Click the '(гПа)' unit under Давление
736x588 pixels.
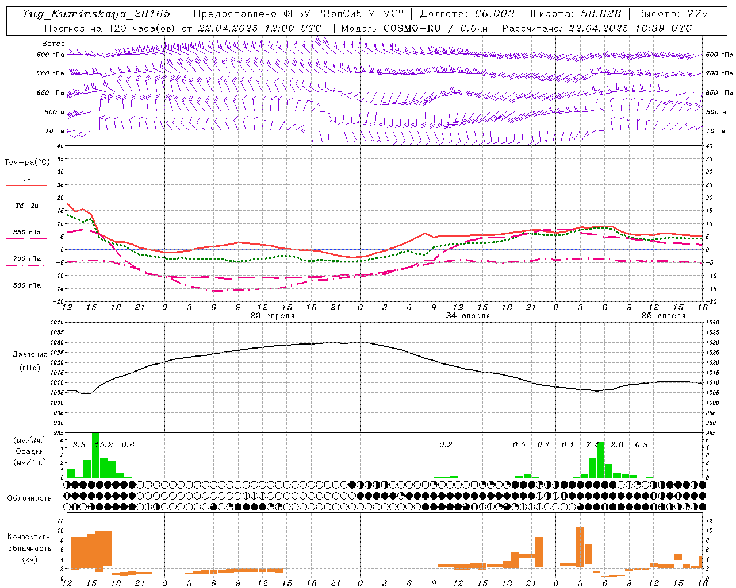point(30,368)
